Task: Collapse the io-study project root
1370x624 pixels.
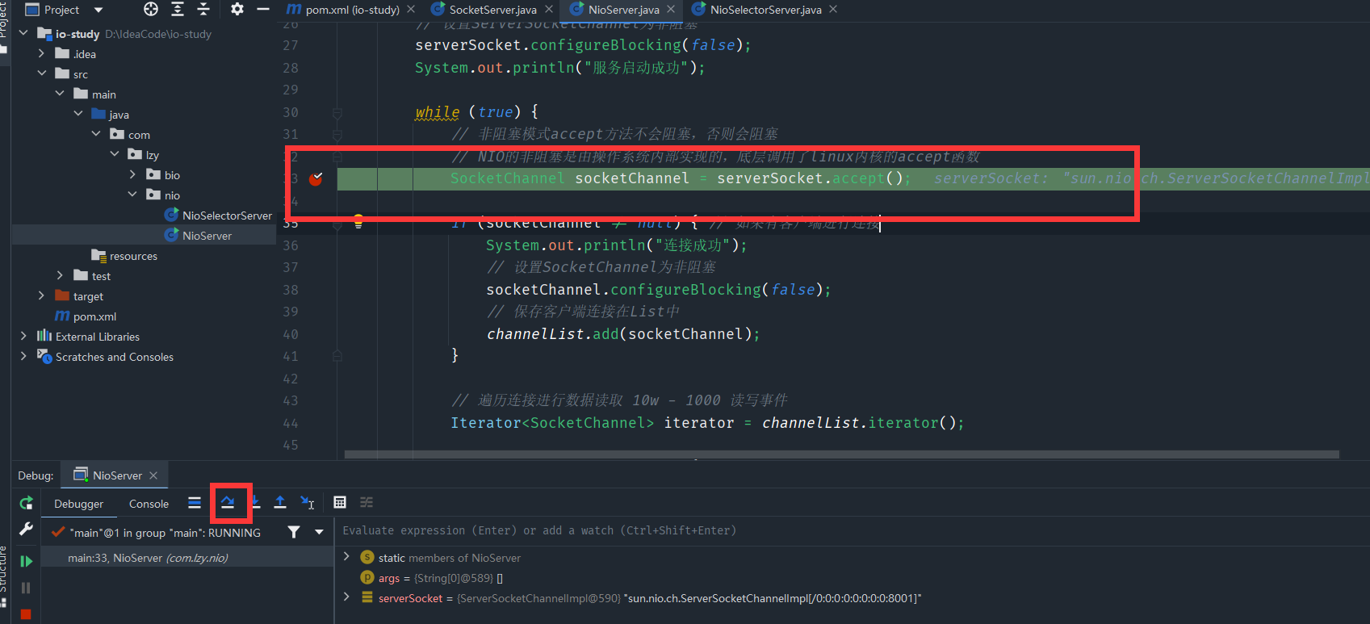Action: [23, 34]
